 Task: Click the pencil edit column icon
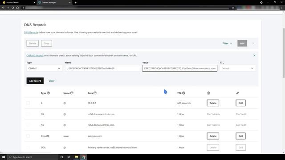[237, 93]
